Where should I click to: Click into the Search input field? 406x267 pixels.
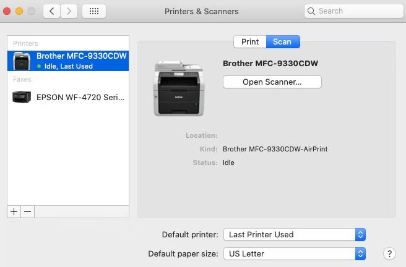[x=353, y=11]
